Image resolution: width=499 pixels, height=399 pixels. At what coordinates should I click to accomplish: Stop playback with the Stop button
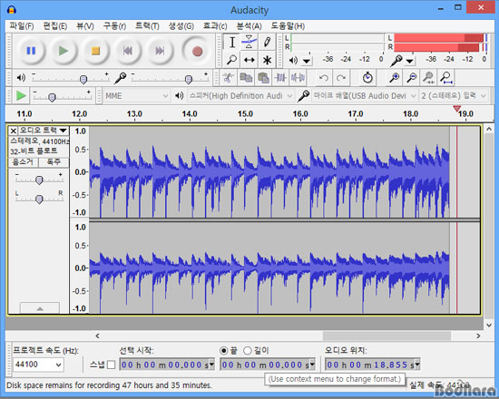coord(96,51)
